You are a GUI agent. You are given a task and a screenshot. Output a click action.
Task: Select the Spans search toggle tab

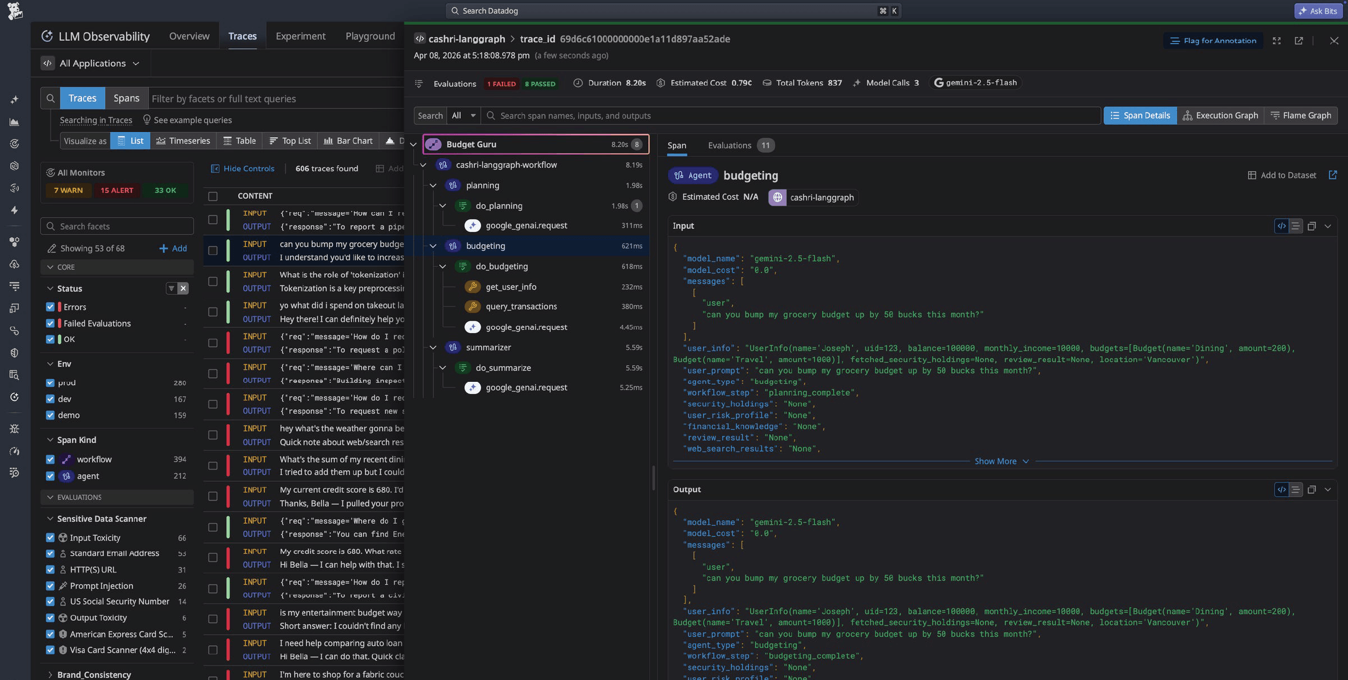[x=126, y=98]
